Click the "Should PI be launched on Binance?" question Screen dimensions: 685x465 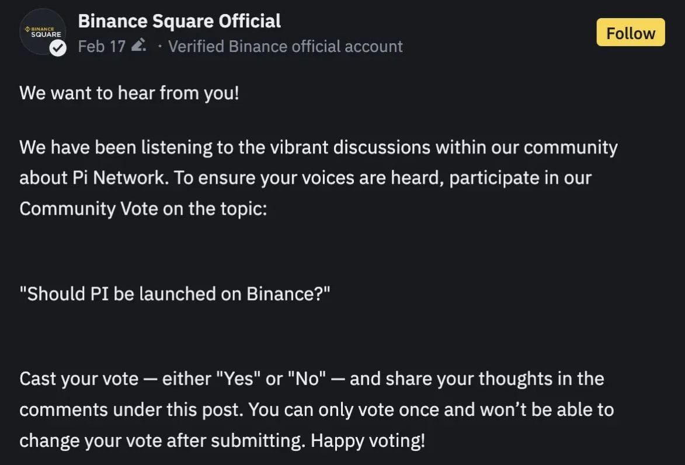click(x=175, y=293)
